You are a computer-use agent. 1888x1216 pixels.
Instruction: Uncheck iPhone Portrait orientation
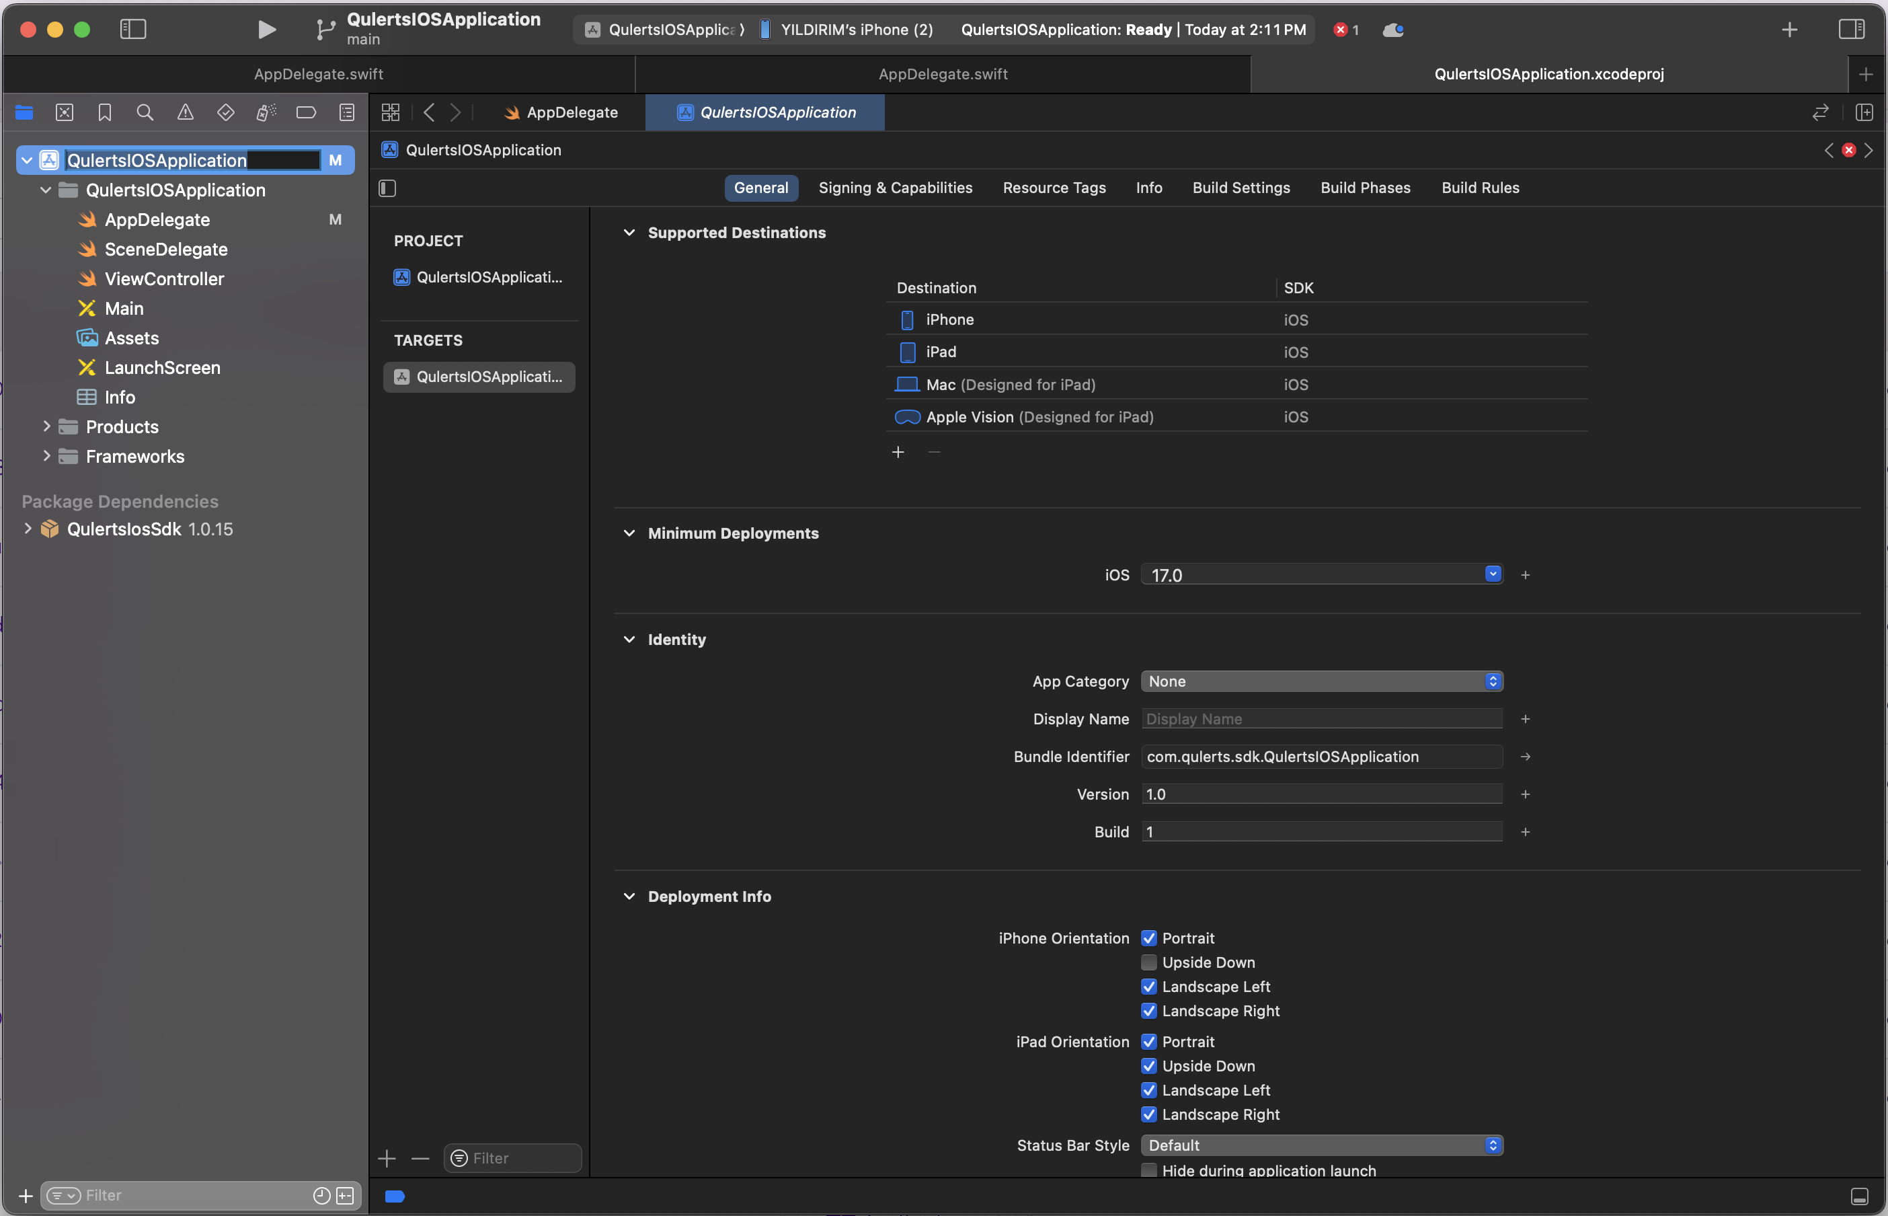(1149, 938)
